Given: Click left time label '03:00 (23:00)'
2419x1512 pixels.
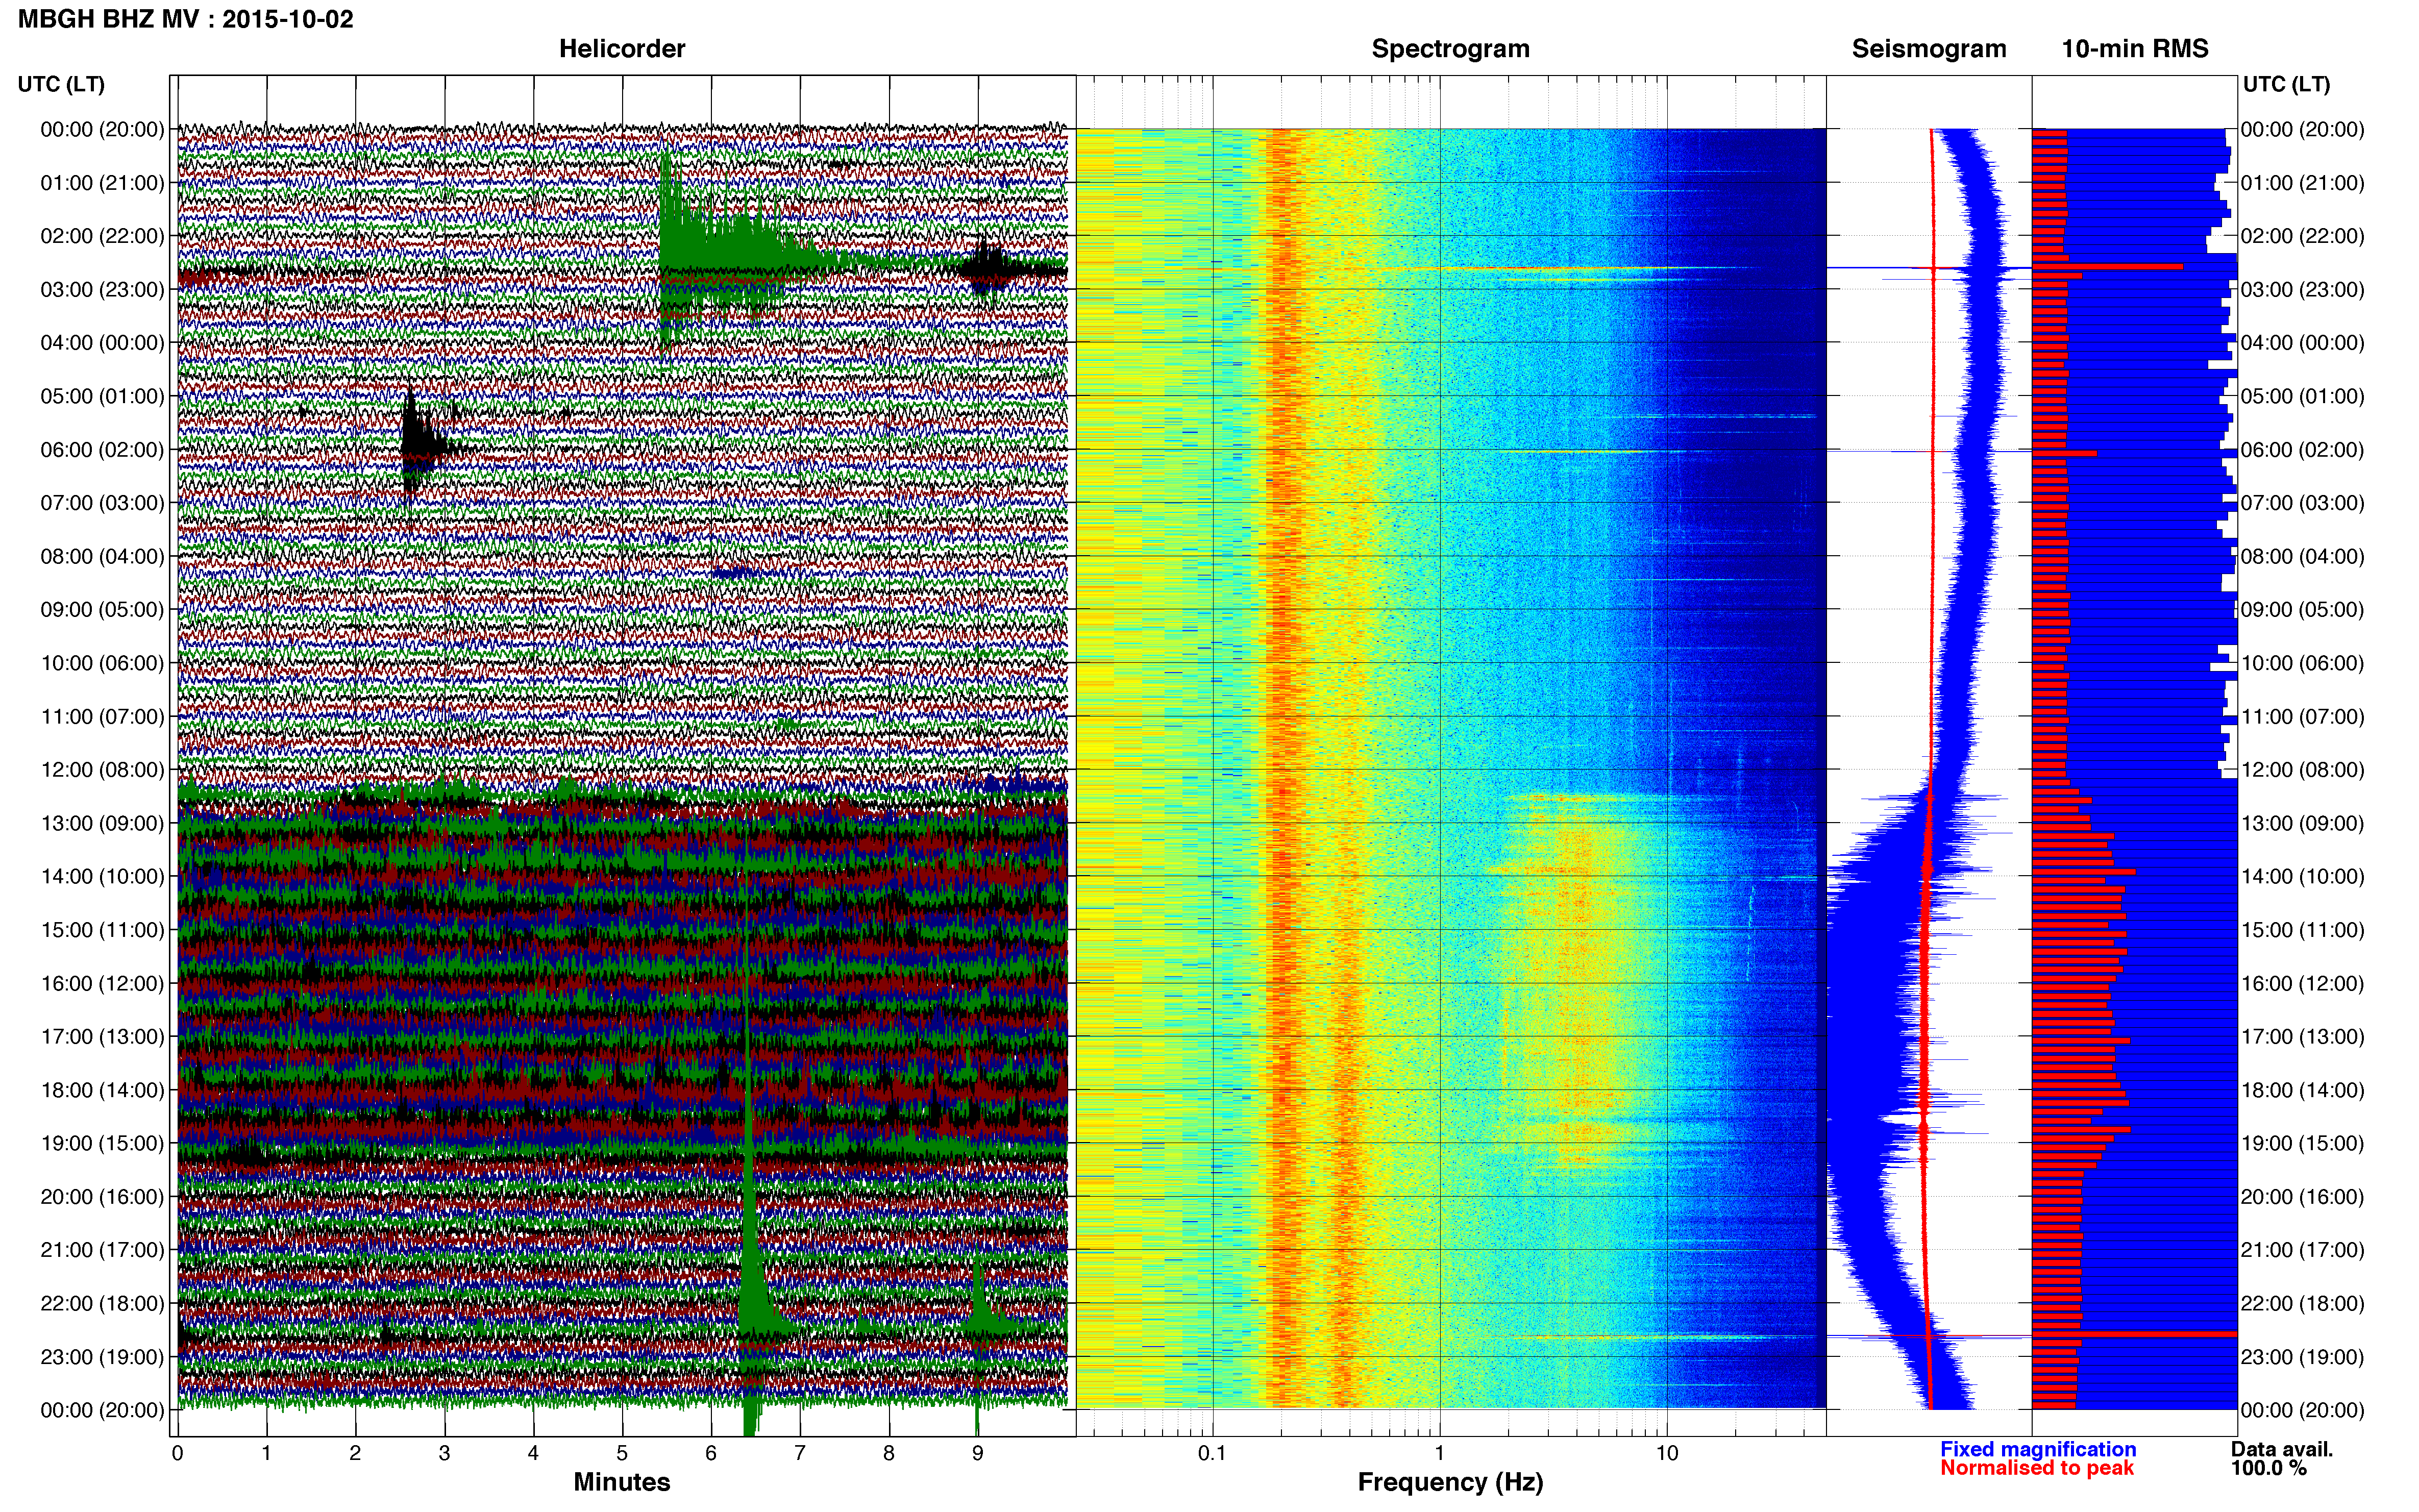Looking at the screenshot, I should tap(102, 290).
